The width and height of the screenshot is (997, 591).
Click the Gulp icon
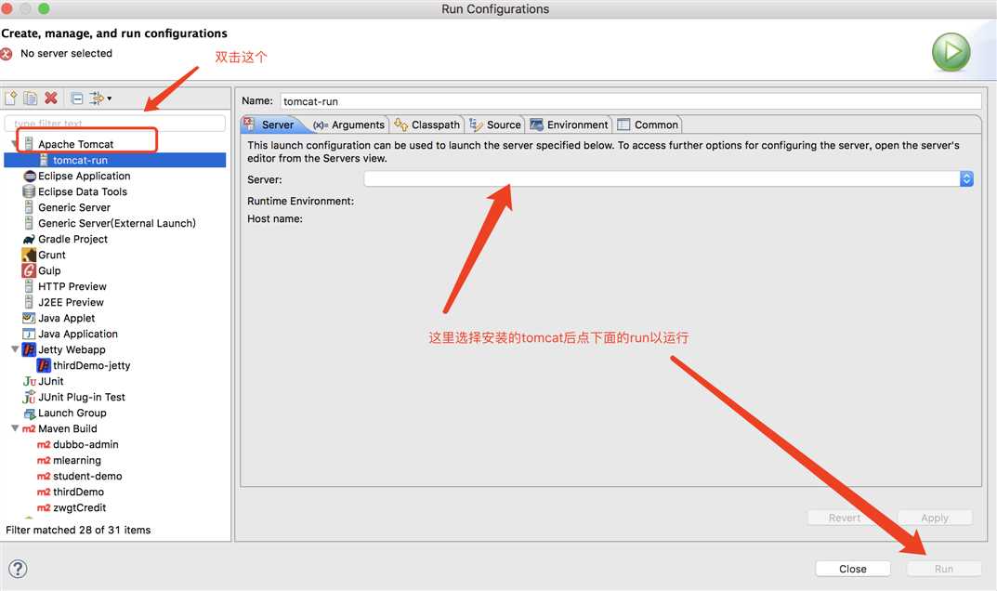pos(29,271)
